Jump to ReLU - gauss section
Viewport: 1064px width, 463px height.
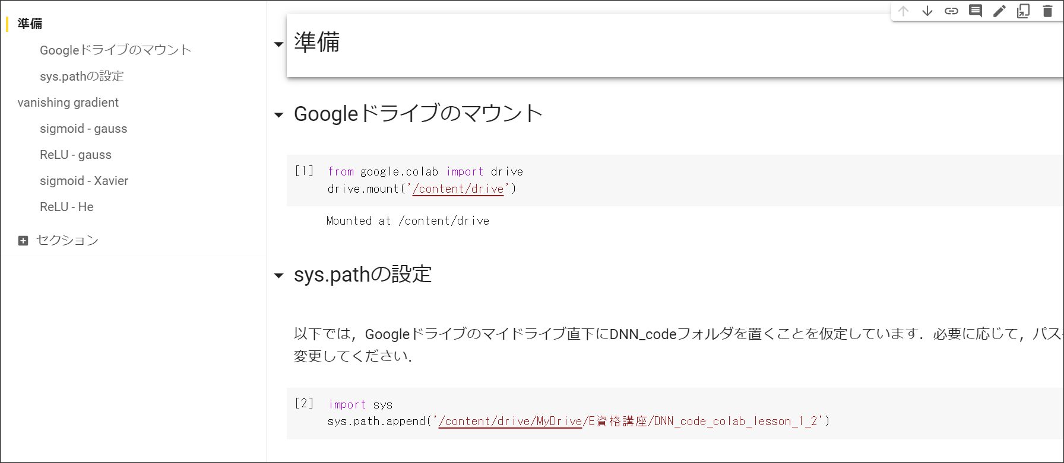(x=75, y=155)
